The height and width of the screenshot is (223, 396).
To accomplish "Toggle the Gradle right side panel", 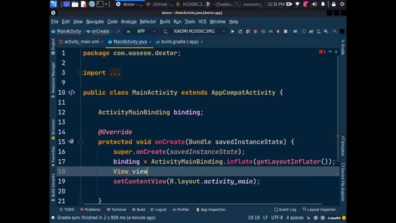I will (343, 47).
